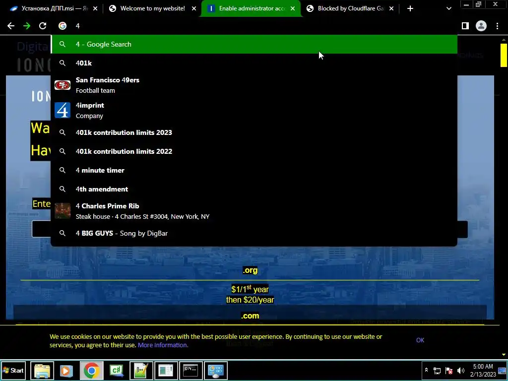The width and height of the screenshot is (508, 381).
Task: Select '4 BIG GUYS' song suggestion
Action: point(254,233)
